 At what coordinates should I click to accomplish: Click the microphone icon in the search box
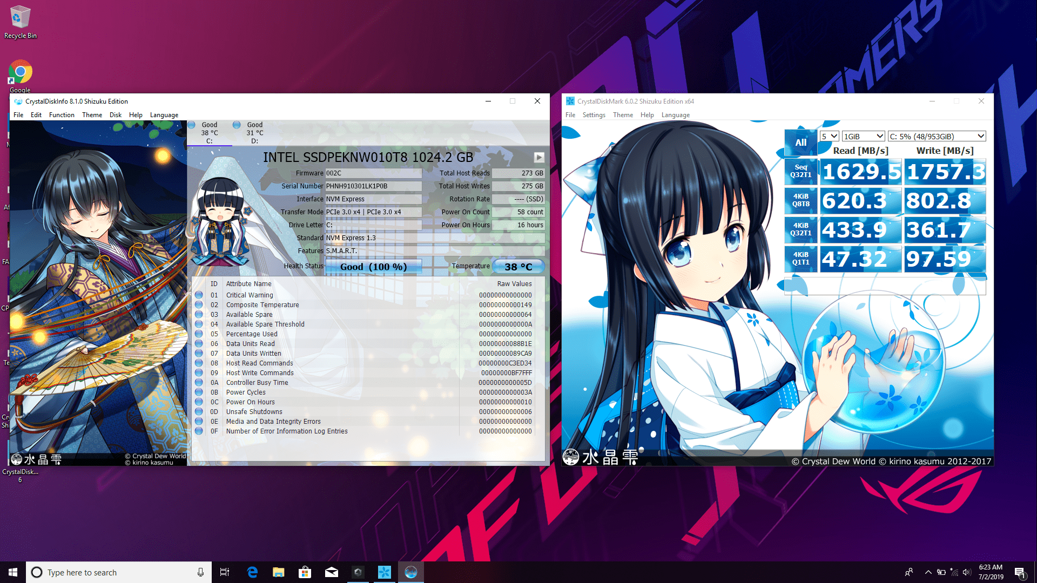tap(200, 572)
